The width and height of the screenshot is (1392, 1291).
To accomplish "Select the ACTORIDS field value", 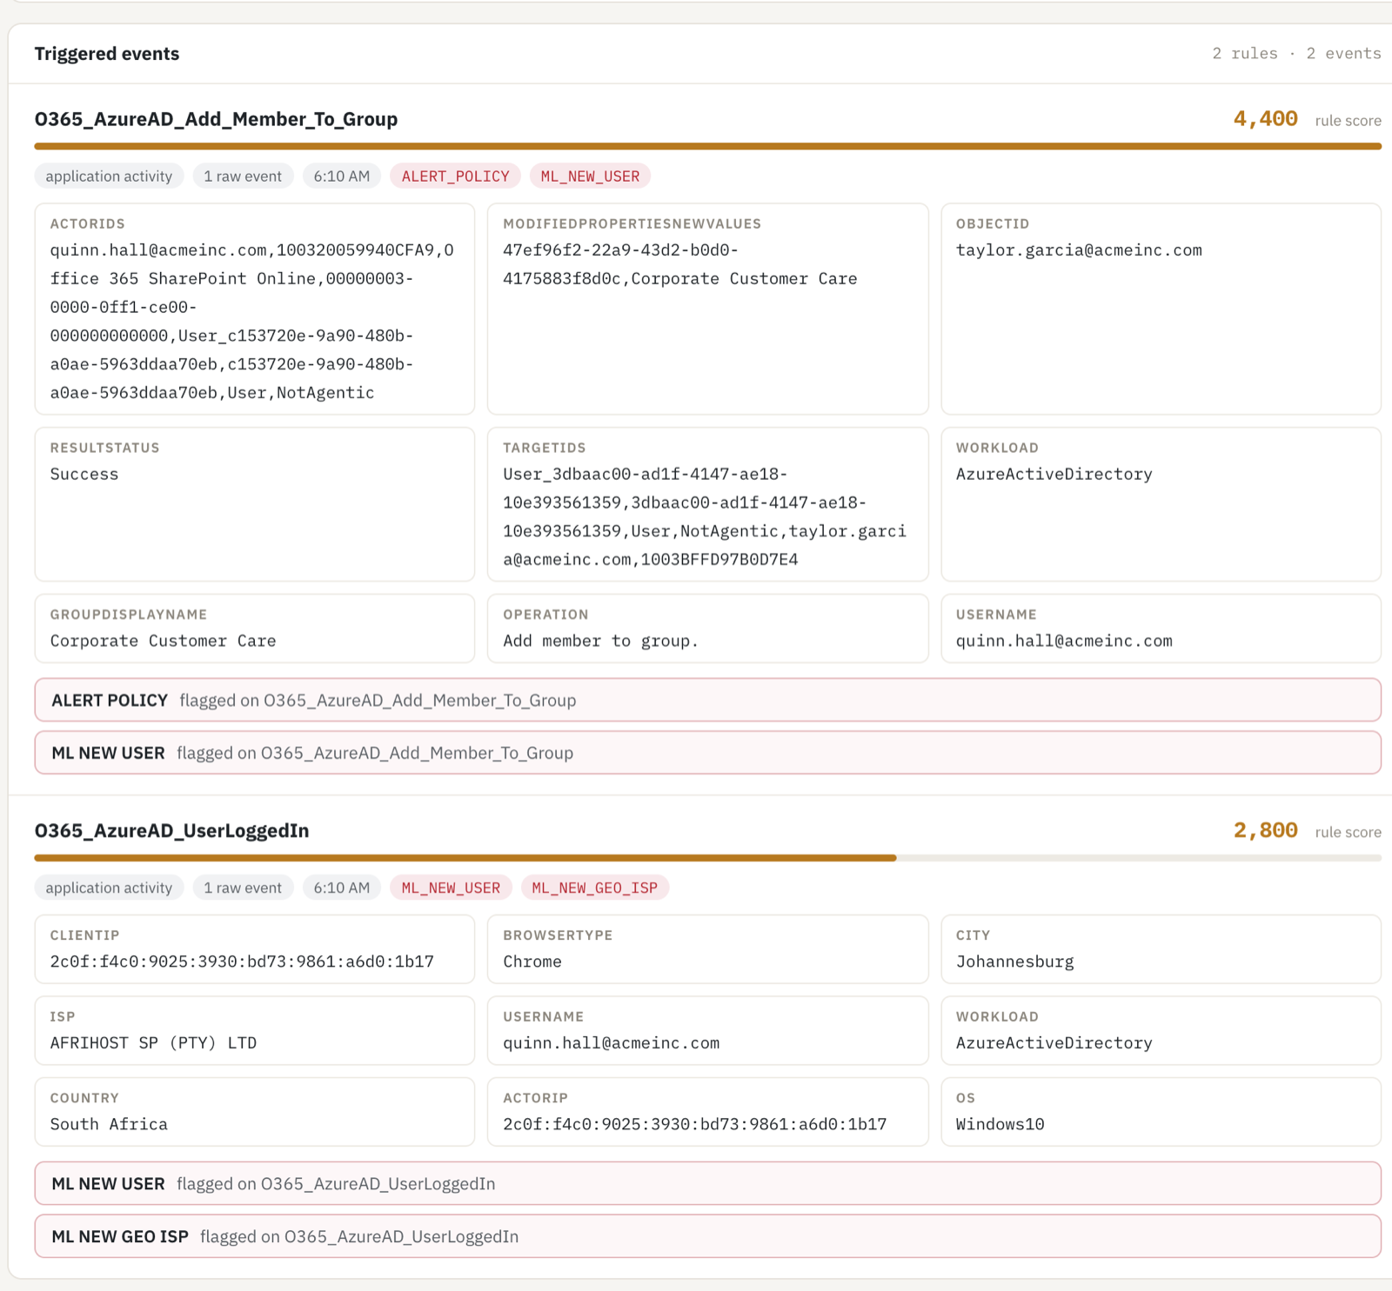I will pos(252,322).
